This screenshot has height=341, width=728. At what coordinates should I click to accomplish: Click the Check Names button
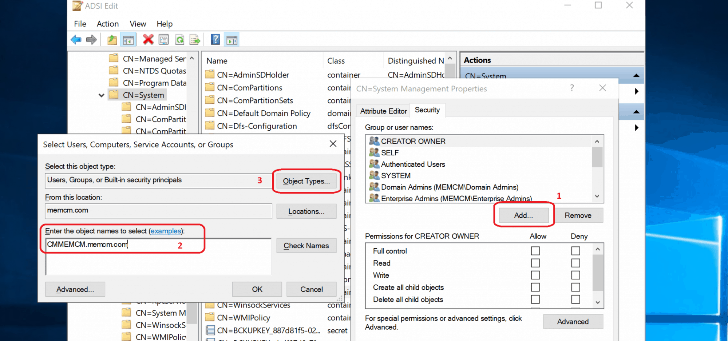click(x=306, y=245)
